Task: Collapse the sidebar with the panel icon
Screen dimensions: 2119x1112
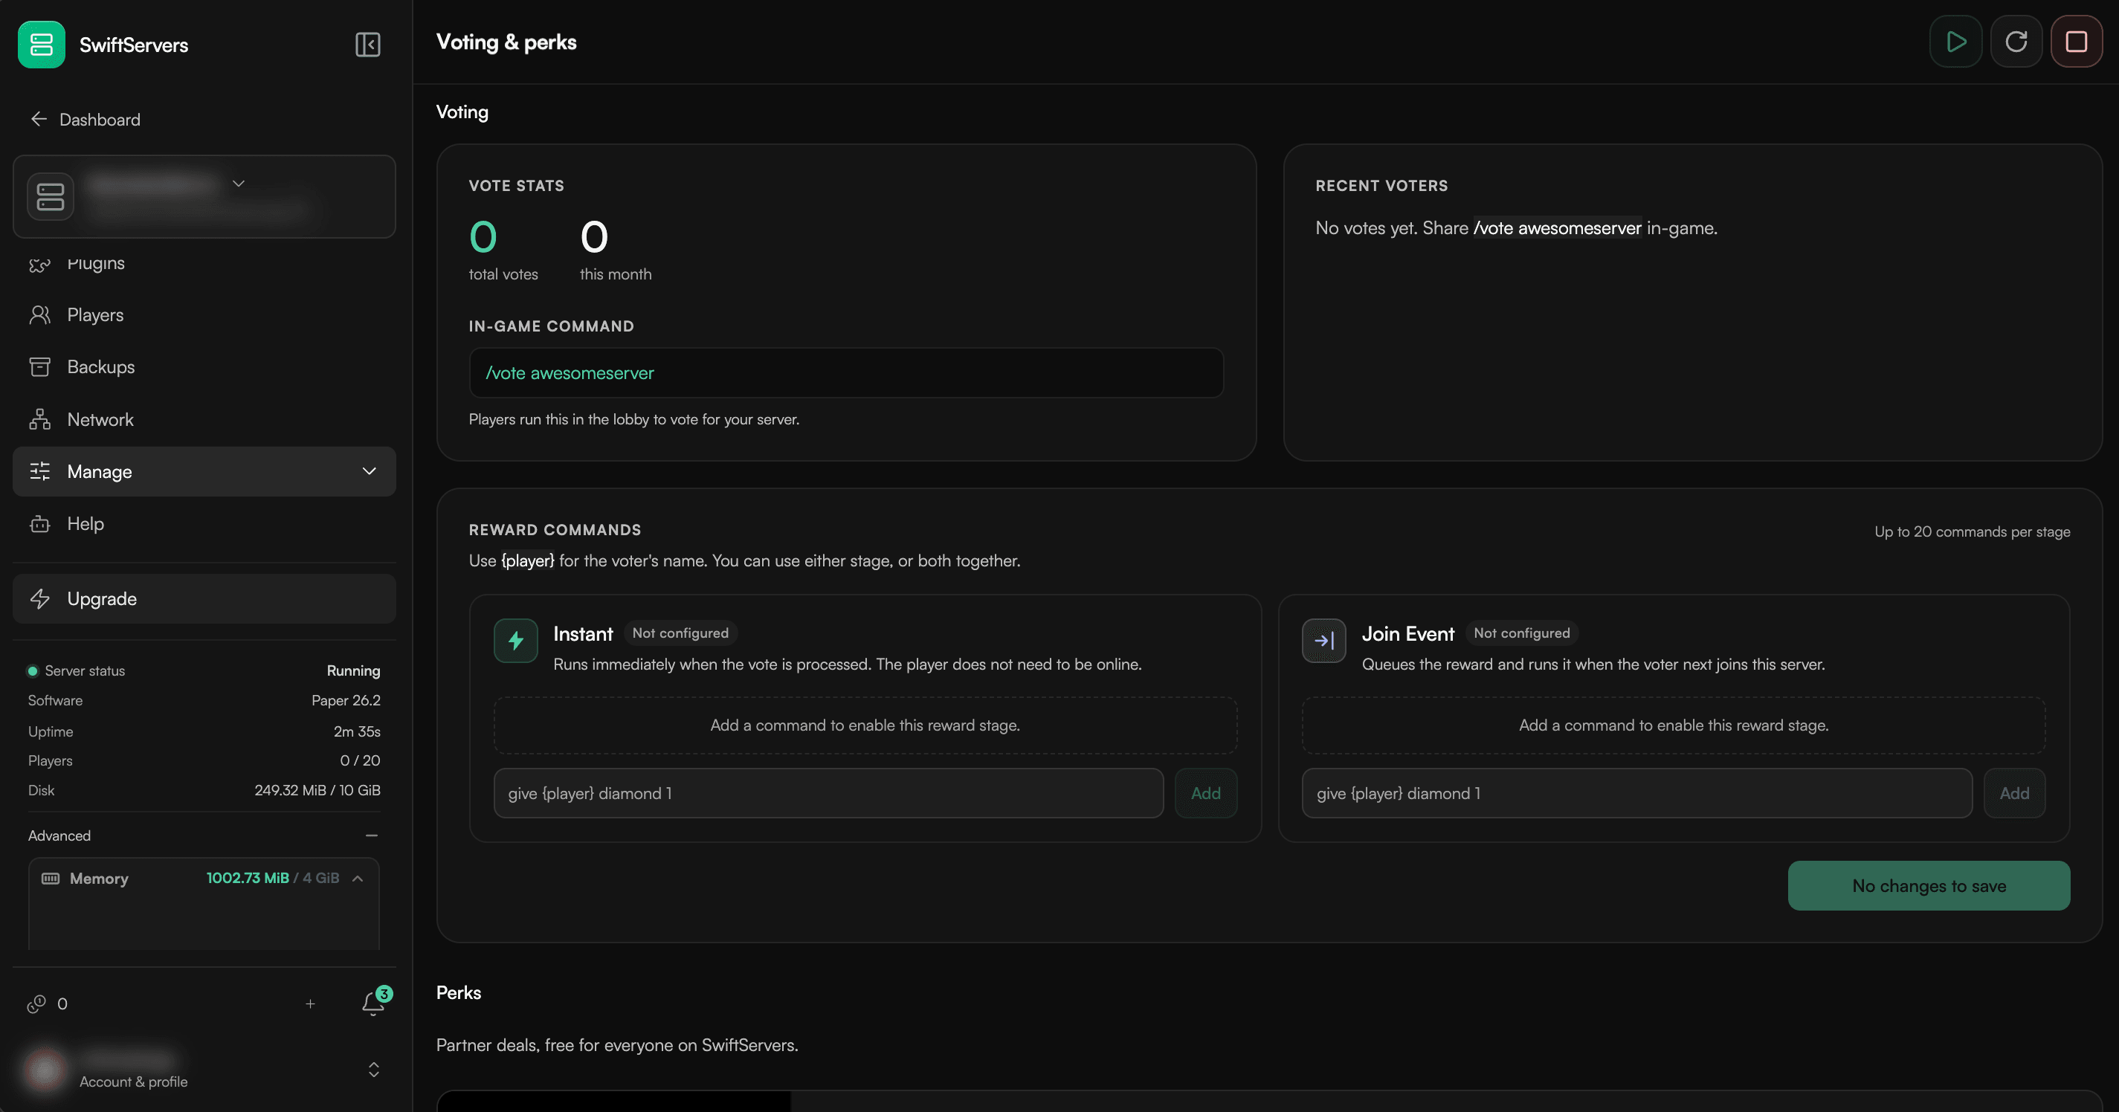Action: coord(368,45)
